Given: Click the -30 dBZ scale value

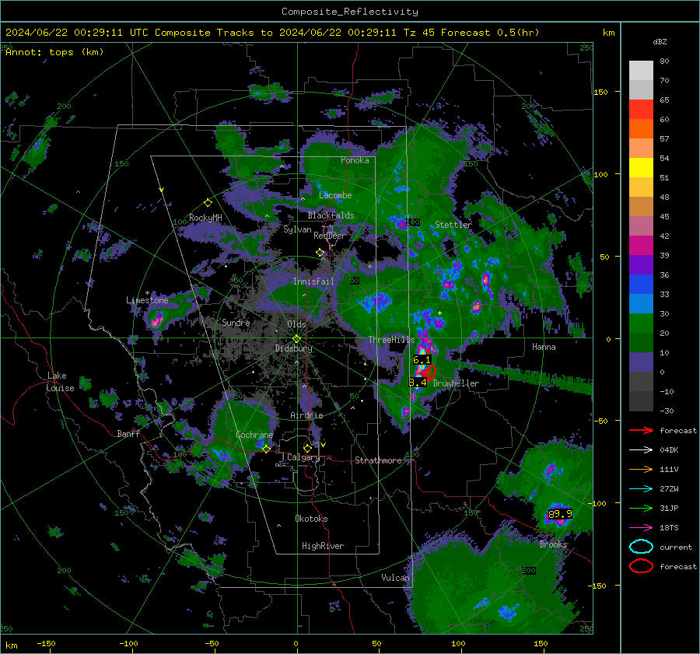Looking at the screenshot, I should (x=667, y=411).
